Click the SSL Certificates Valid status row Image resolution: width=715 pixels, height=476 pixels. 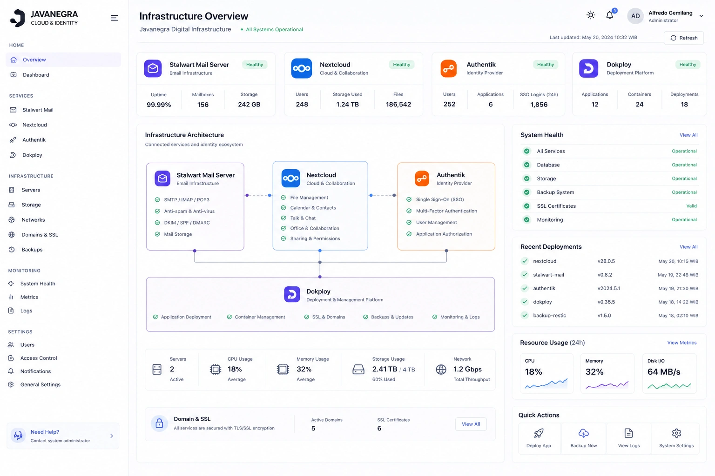click(x=609, y=206)
